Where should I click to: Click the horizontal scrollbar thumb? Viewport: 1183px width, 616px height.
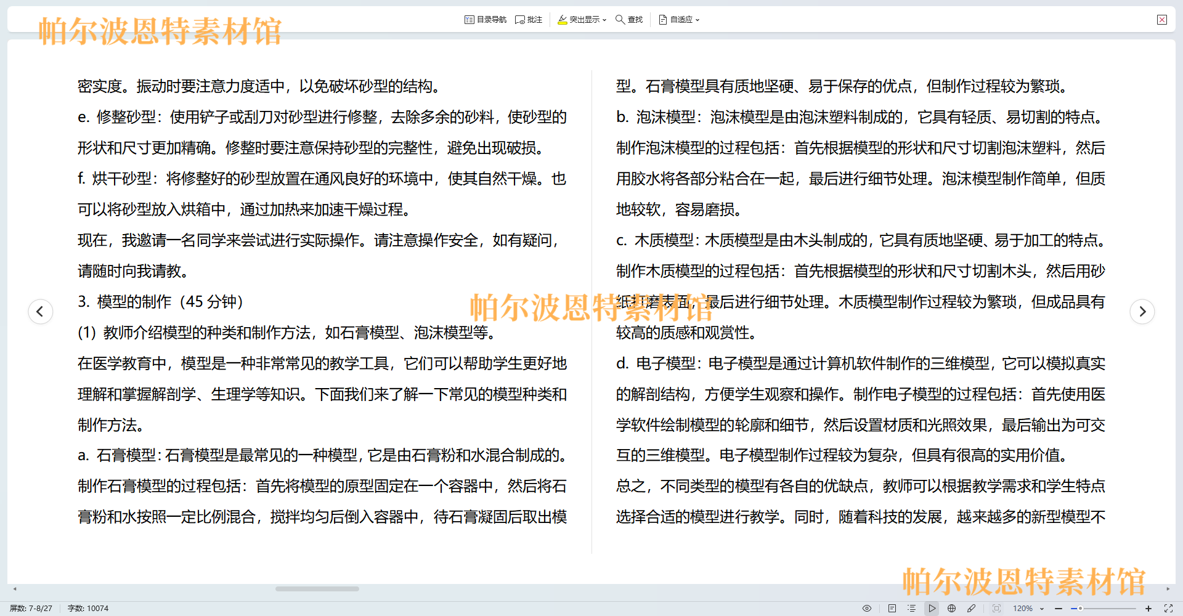point(317,589)
